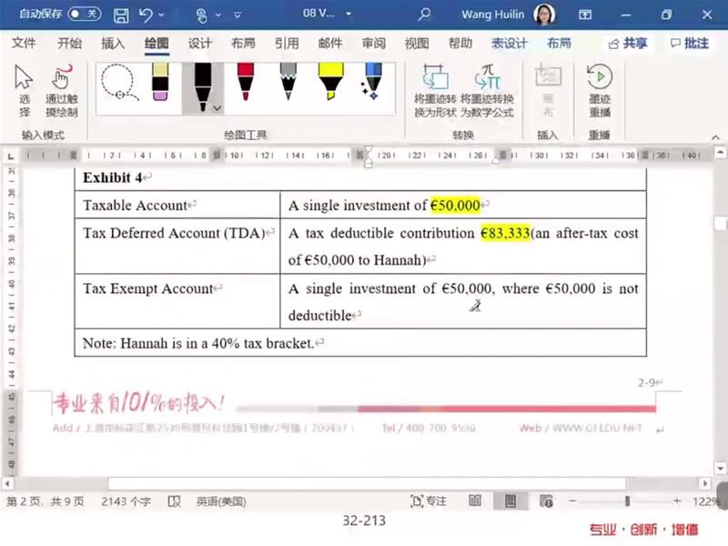Switch to Print Layout view icon

[511, 501]
